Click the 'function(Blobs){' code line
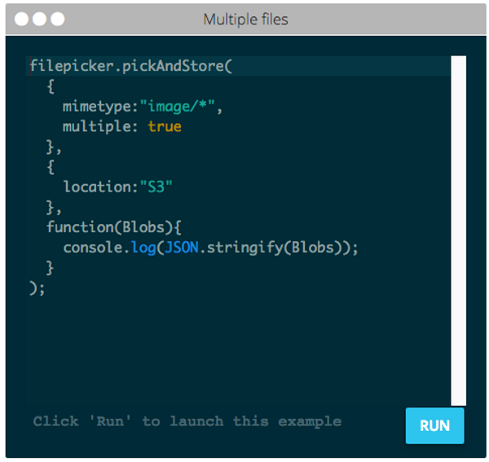Viewport: 489px width, 462px height. (114, 227)
